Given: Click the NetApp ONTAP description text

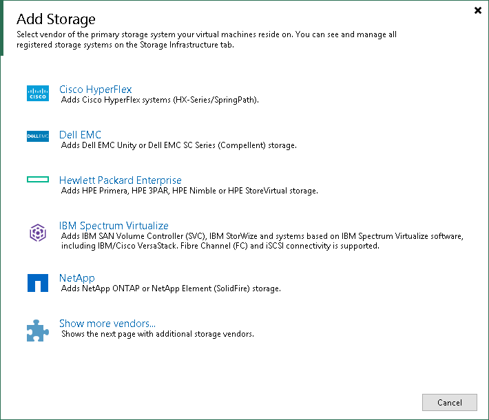Looking at the screenshot, I should point(170,289).
